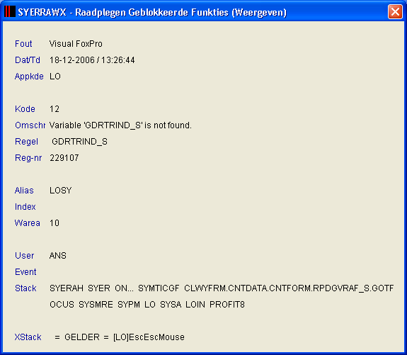Click the Fout field label
The width and height of the screenshot is (407, 355).
(x=23, y=44)
